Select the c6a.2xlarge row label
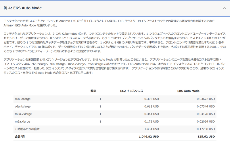The image size is (230, 144). pos(23,99)
